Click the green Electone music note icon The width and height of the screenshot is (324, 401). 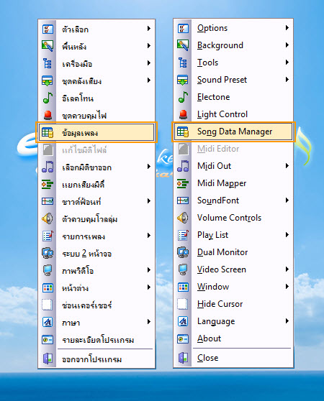click(x=183, y=97)
